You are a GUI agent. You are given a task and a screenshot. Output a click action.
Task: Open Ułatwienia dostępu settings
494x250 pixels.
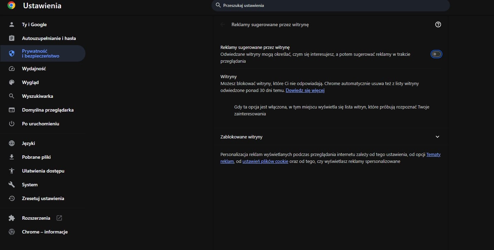click(43, 171)
